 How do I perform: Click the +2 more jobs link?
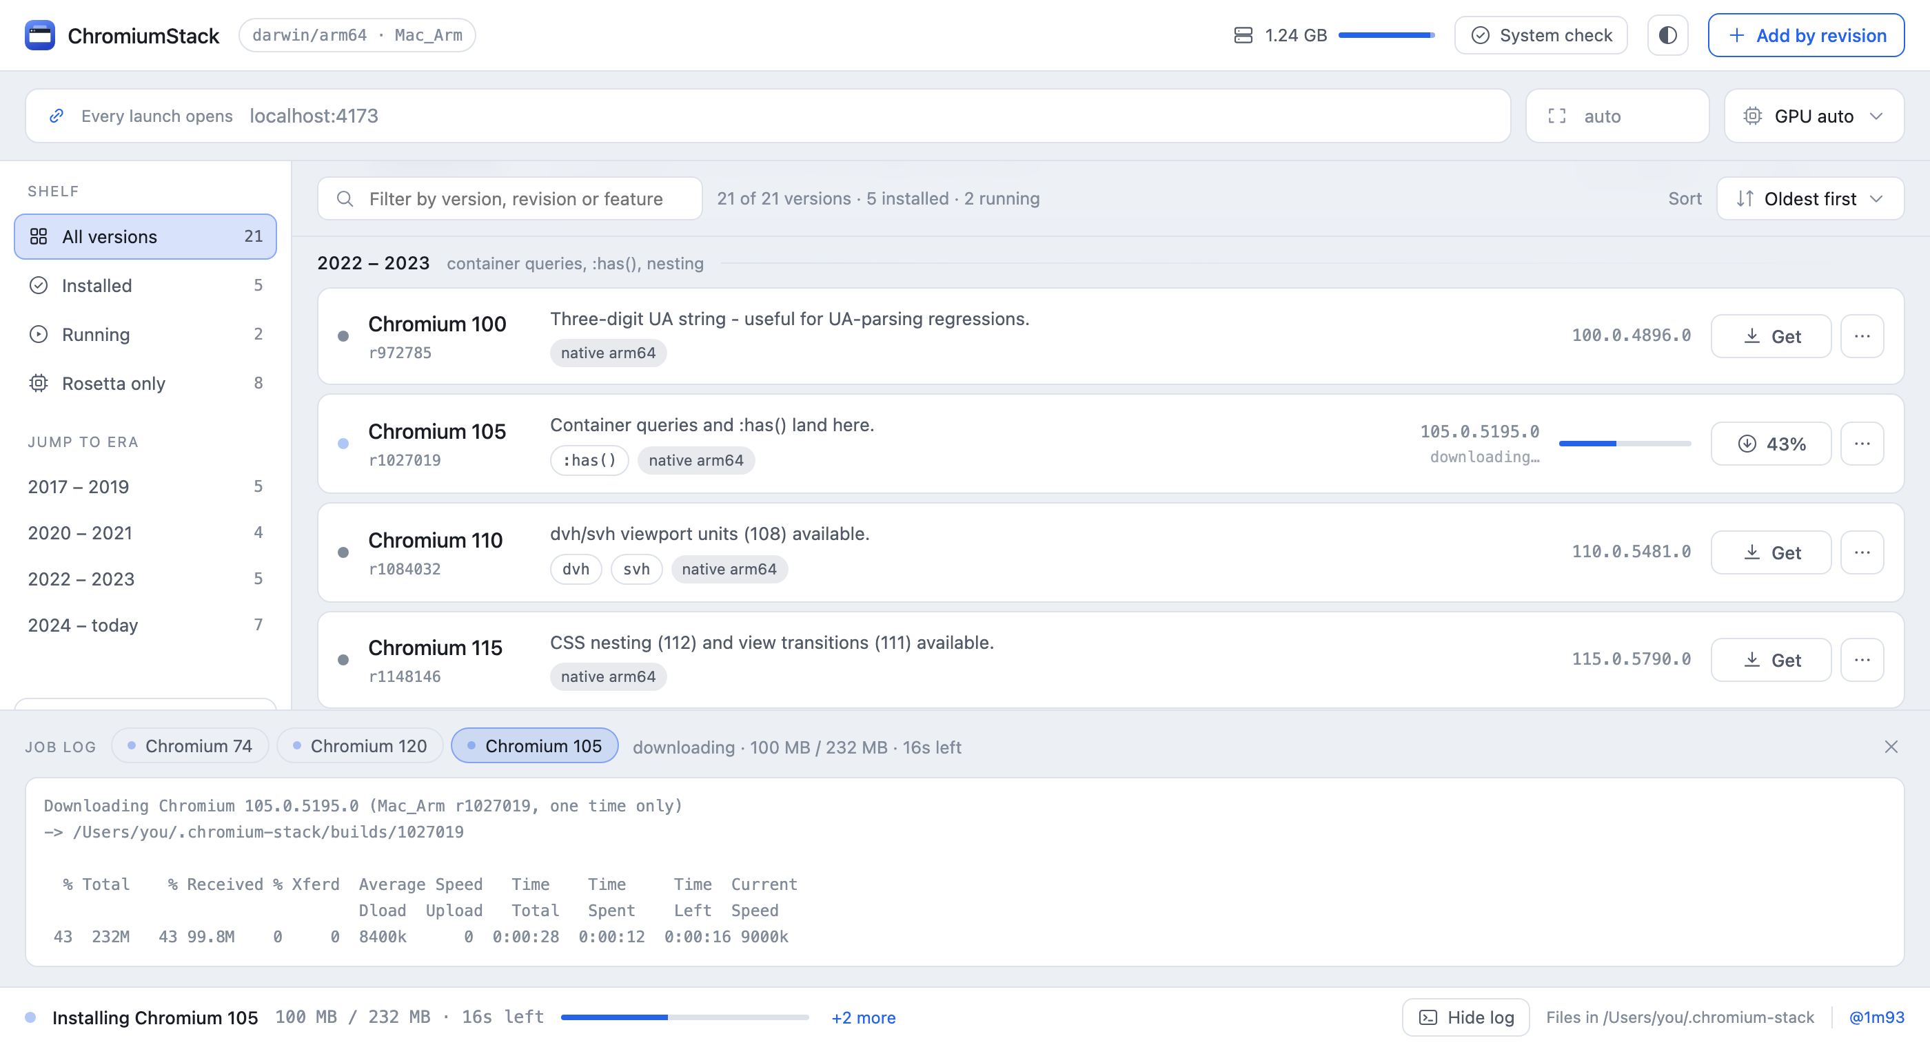(x=863, y=1018)
